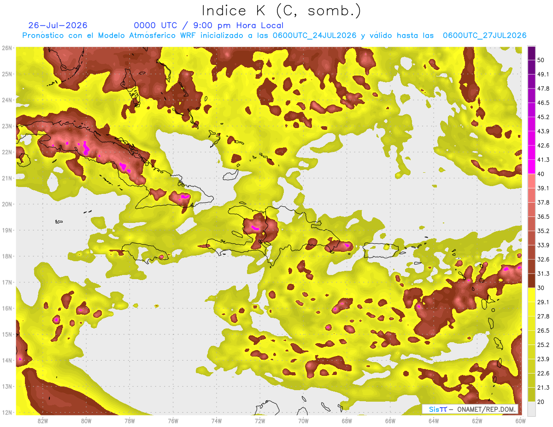The width and height of the screenshot is (553, 427).
Task: Click the dark brown colorbar segment between 30 and 31.3
Action: coord(531,281)
